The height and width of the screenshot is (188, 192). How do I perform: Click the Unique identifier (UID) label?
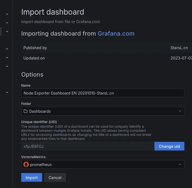(39, 122)
